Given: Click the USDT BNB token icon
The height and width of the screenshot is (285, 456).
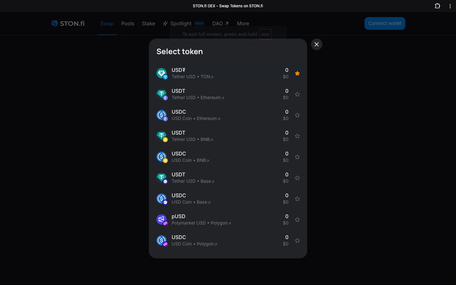Looking at the screenshot, I should click(x=162, y=136).
